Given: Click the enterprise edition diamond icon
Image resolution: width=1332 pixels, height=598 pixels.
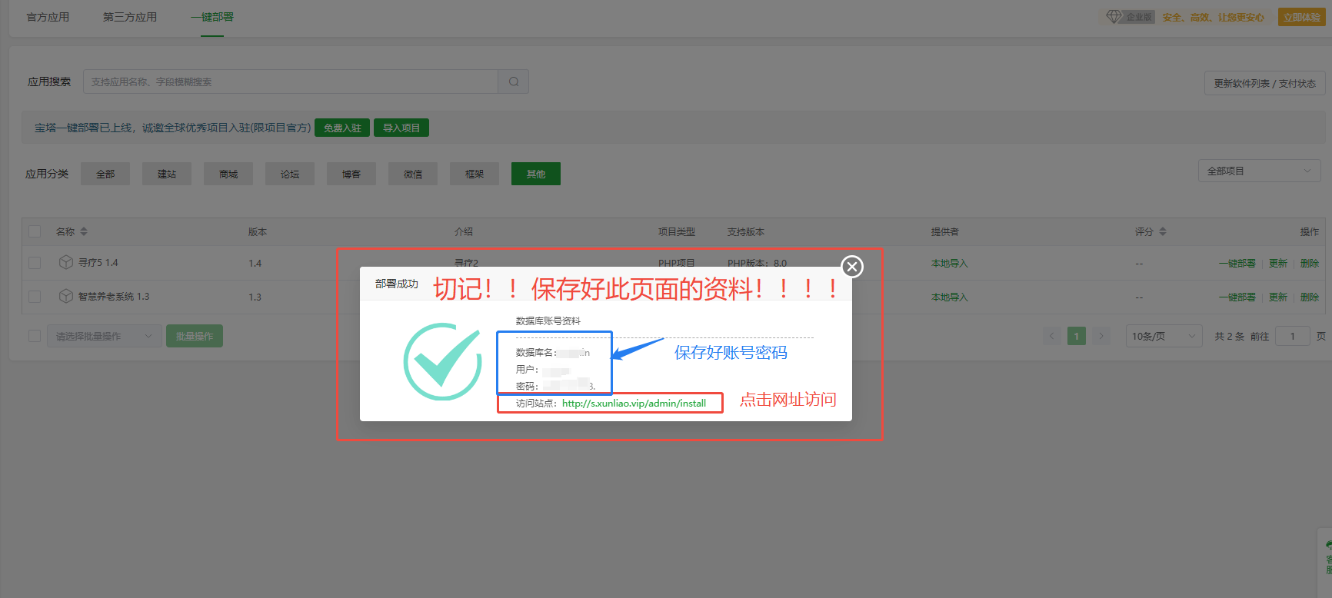Looking at the screenshot, I should click(1114, 17).
